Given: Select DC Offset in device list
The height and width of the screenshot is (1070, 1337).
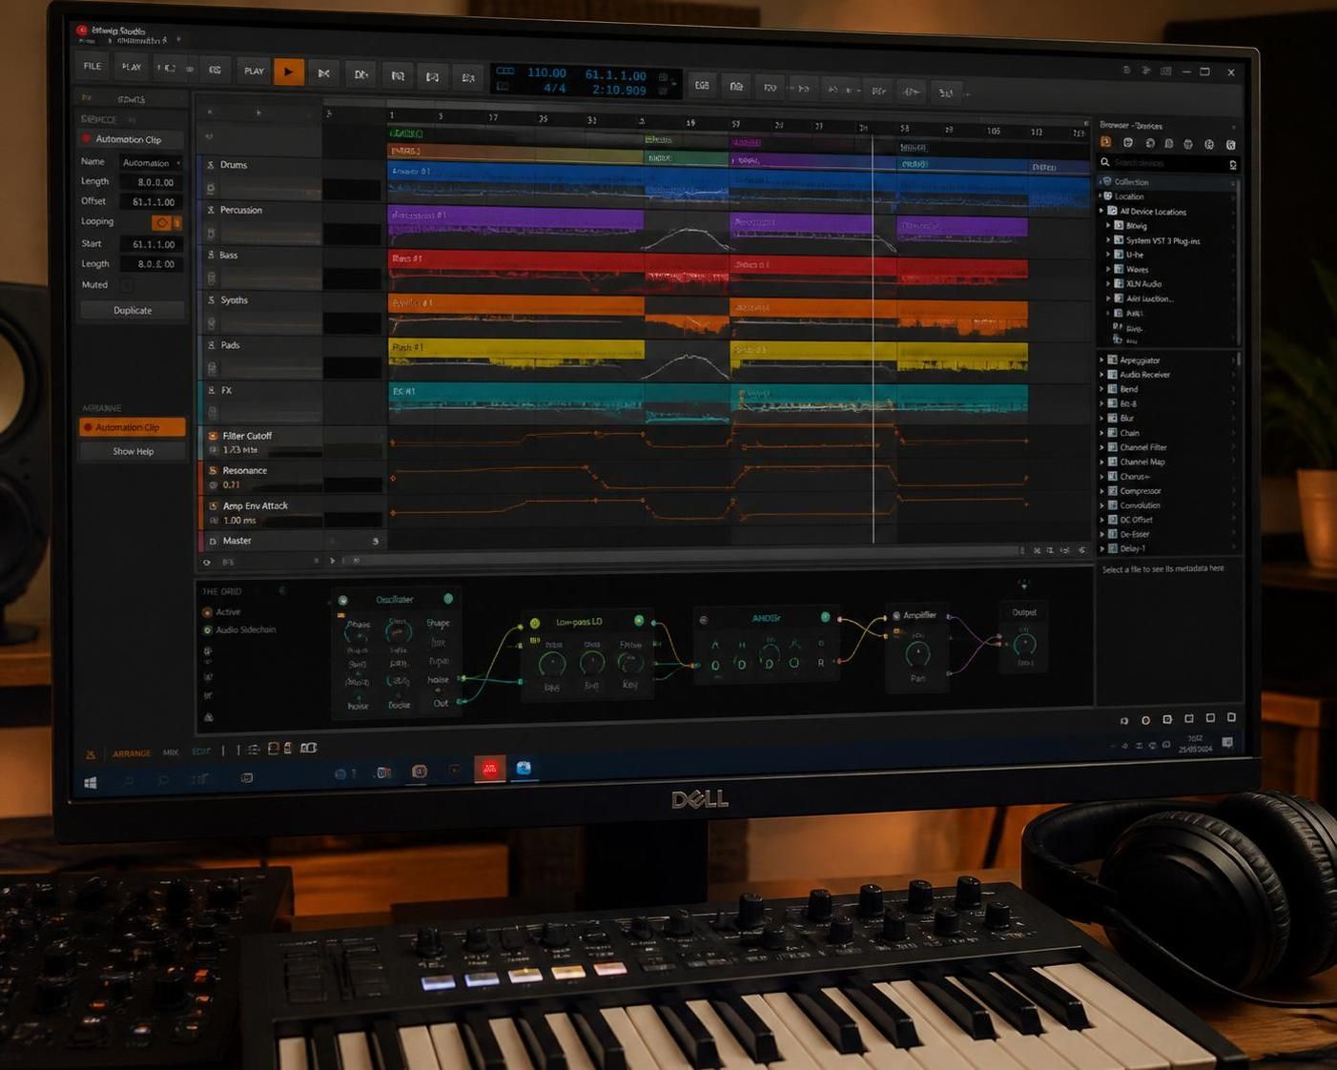Looking at the screenshot, I should [x=1136, y=520].
